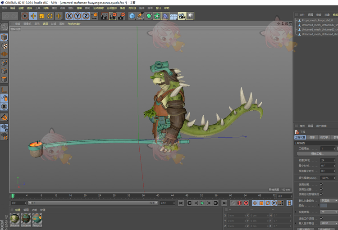This screenshot has width=338, height=230.
Task: Enable Points mode in left sidebar
Action: [5, 63]
